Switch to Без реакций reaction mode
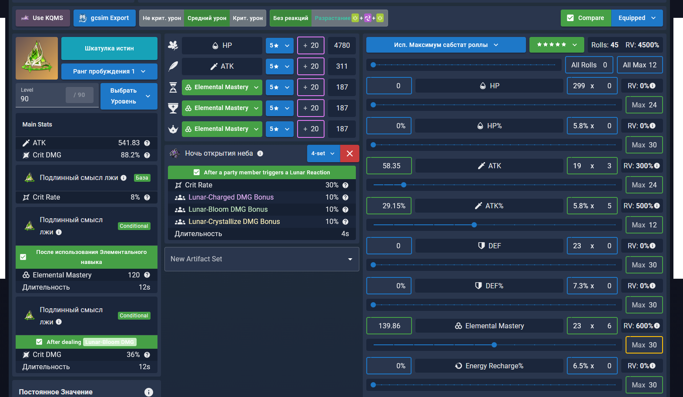This screenshot has width=683, height=397. click(291, 18)
